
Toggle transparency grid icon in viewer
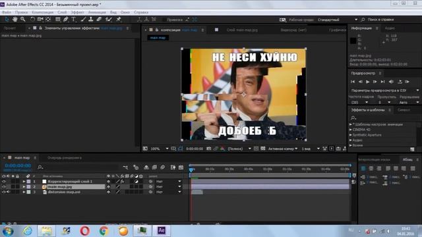point(263,149)
